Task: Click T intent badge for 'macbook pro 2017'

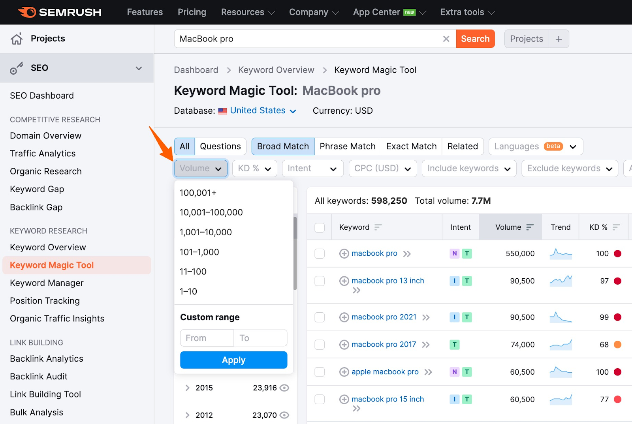Action: pos(455,345)
